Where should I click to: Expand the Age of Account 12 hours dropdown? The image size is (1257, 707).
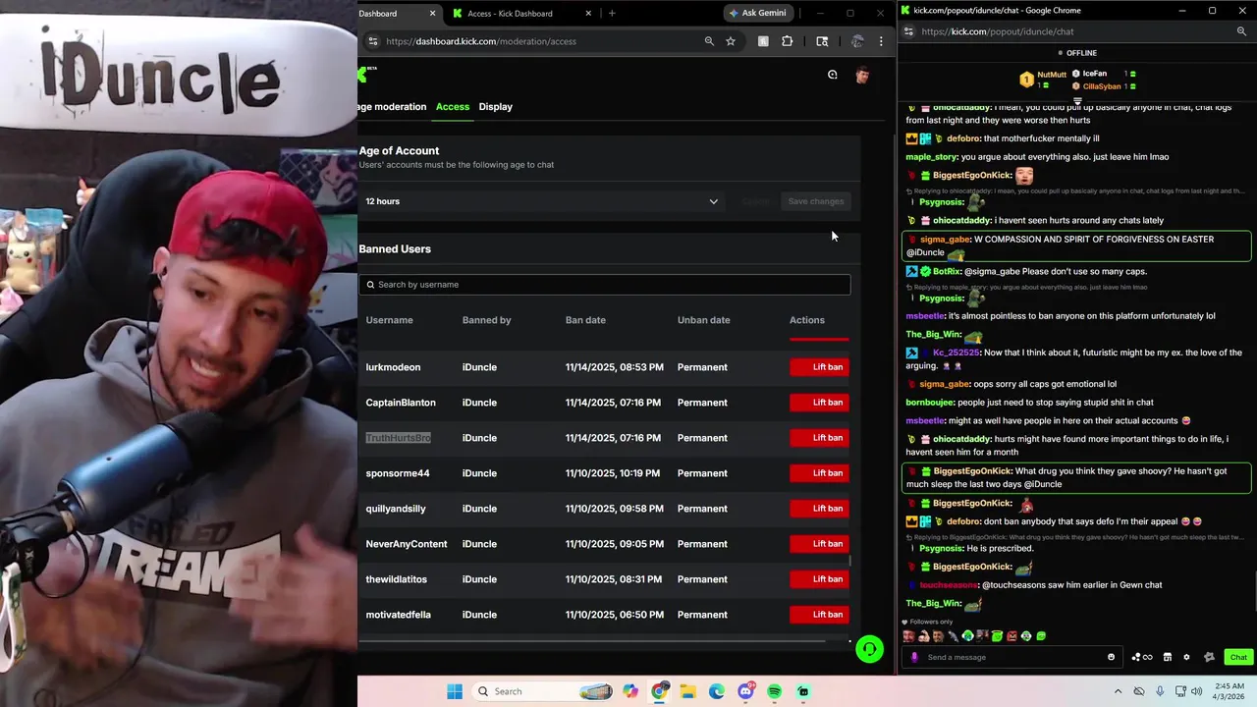point(542,201)
